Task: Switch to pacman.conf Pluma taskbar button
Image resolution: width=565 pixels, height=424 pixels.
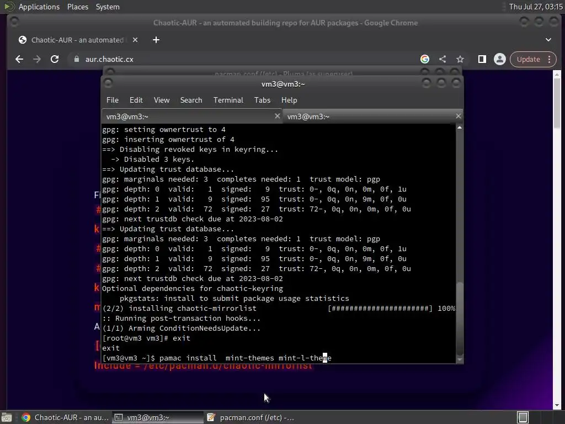Action: [250, 417]
